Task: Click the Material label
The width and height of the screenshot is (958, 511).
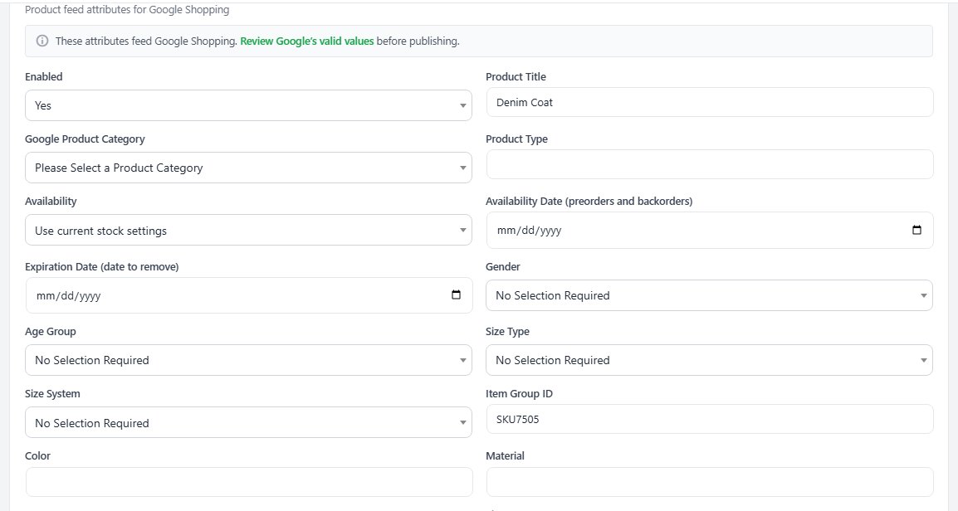Action: (505, 455)
